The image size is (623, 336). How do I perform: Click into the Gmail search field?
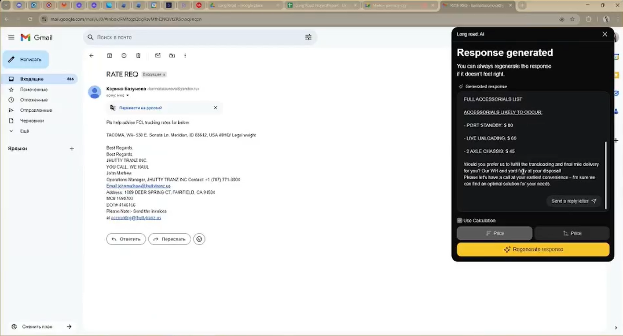200,37
